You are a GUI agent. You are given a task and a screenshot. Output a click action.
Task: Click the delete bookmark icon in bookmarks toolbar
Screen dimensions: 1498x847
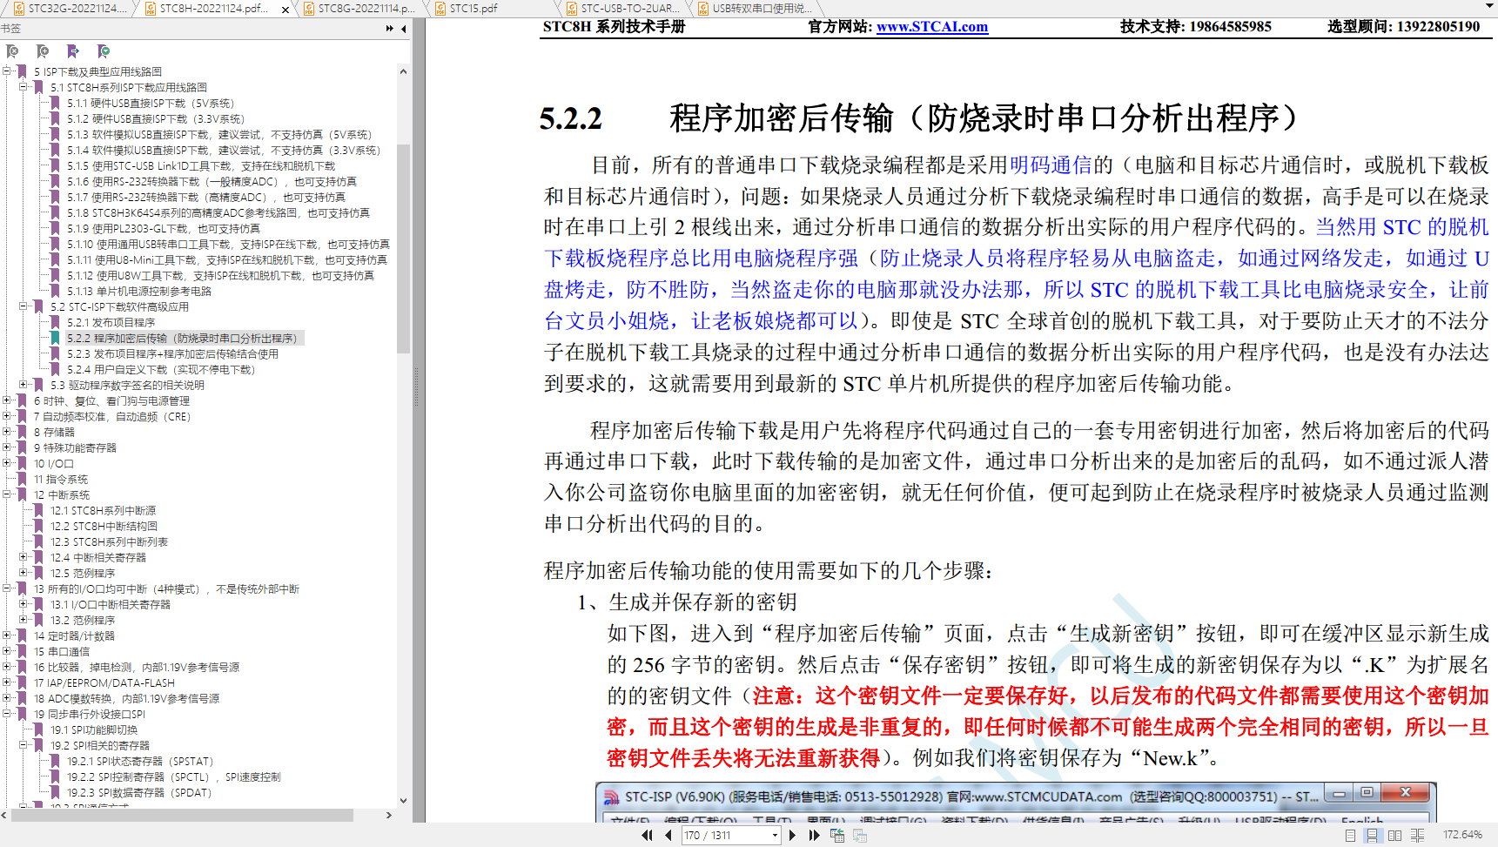click(12, 51)
